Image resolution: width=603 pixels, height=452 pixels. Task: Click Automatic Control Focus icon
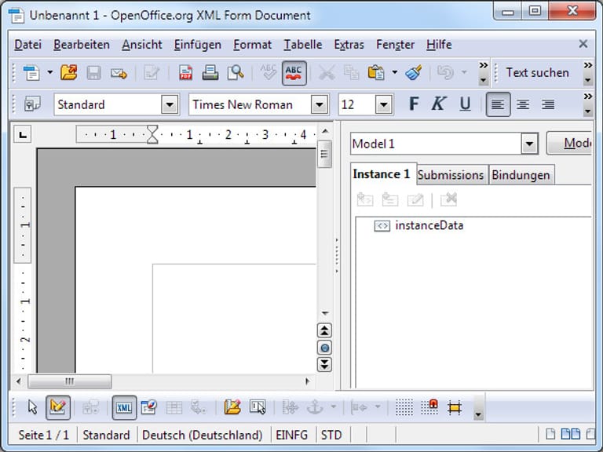pyautogui.click(x=258, y=407)
